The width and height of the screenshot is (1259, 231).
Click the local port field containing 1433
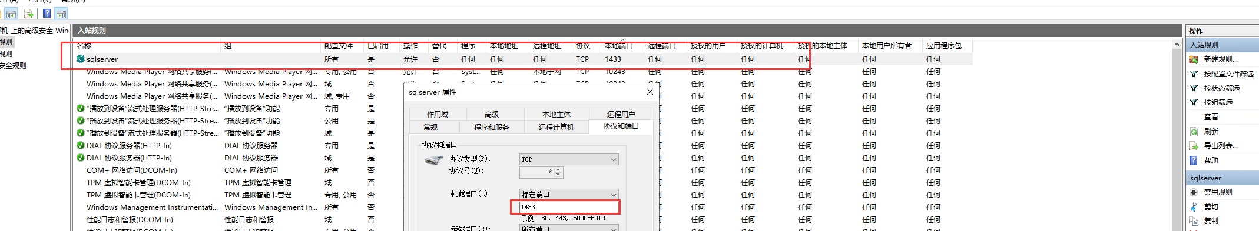point(568,207)
